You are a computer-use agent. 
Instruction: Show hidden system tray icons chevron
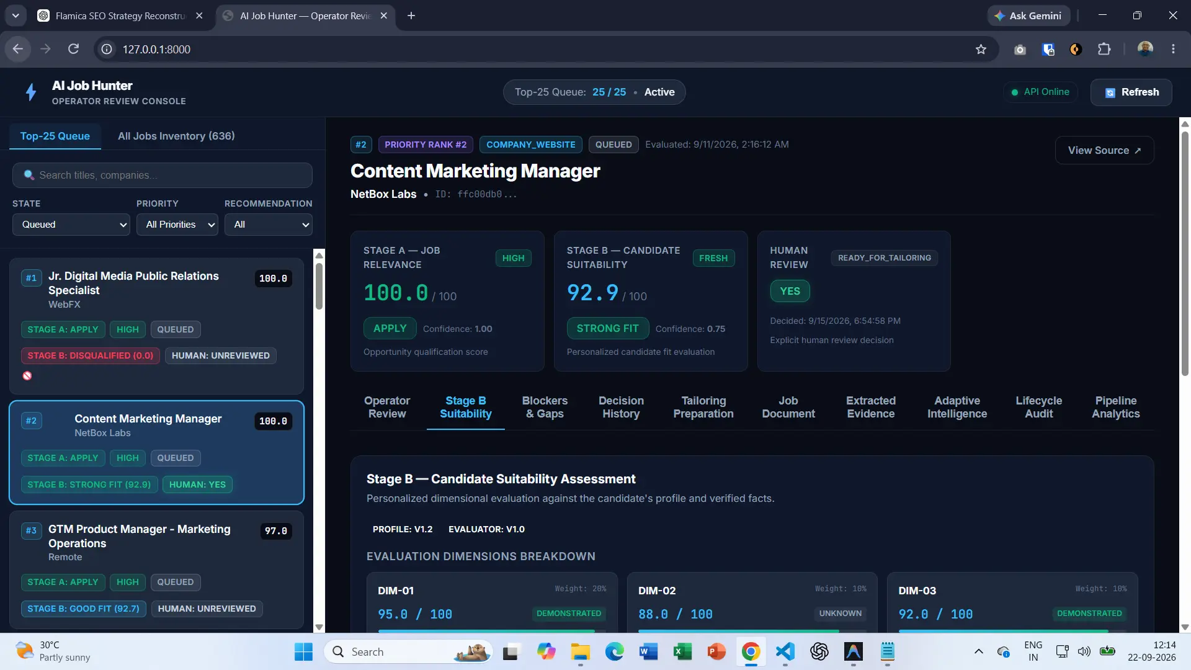coord(978,651)
